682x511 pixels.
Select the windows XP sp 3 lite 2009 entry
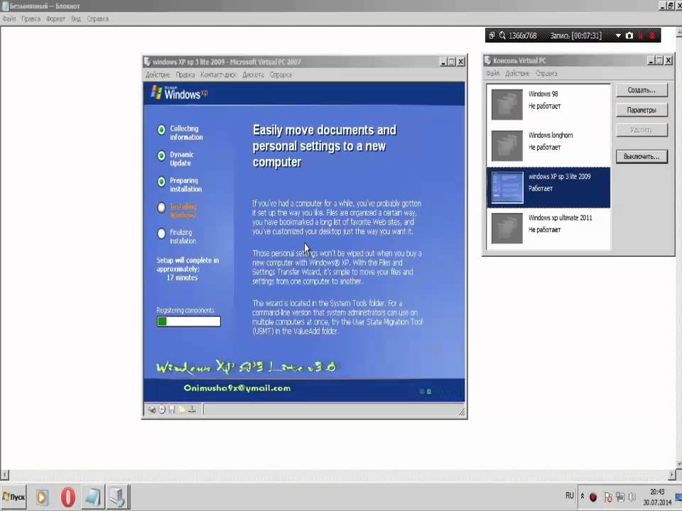(548, 187)
